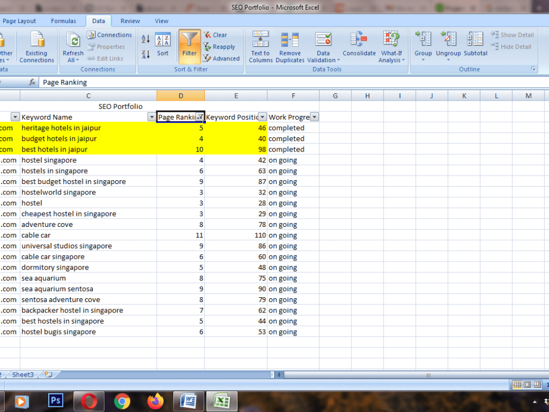
Task: Insert a Subtotal
Action: tap(475, 44)
